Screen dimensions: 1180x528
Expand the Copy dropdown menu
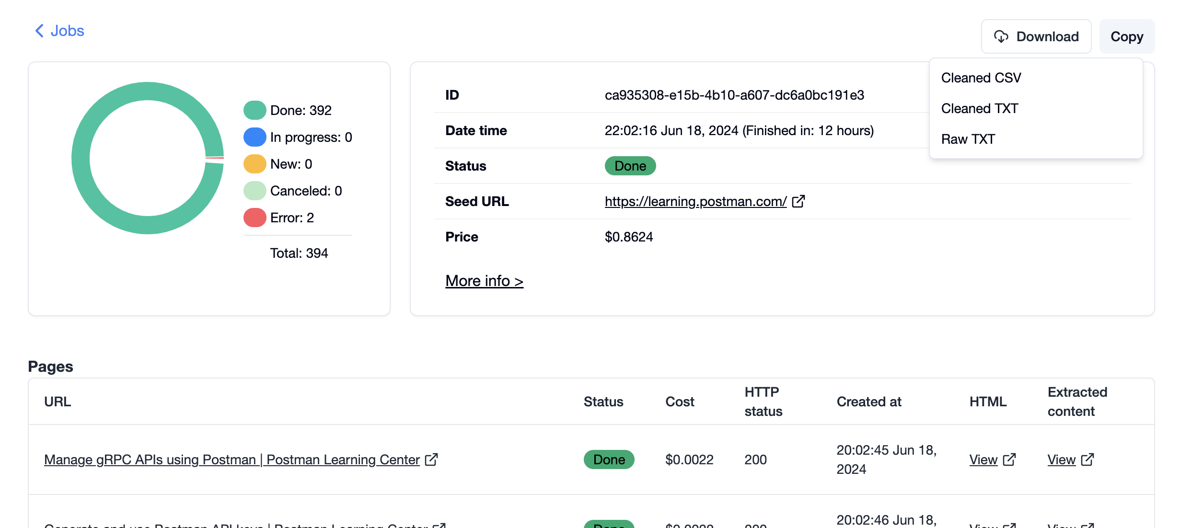click(x=1127, y=35)
